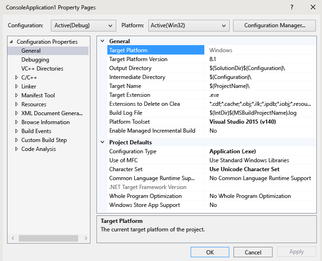Select the Linker tree item label
The width and height of the screenshot is (322, 261).
[x=29, y=87]
